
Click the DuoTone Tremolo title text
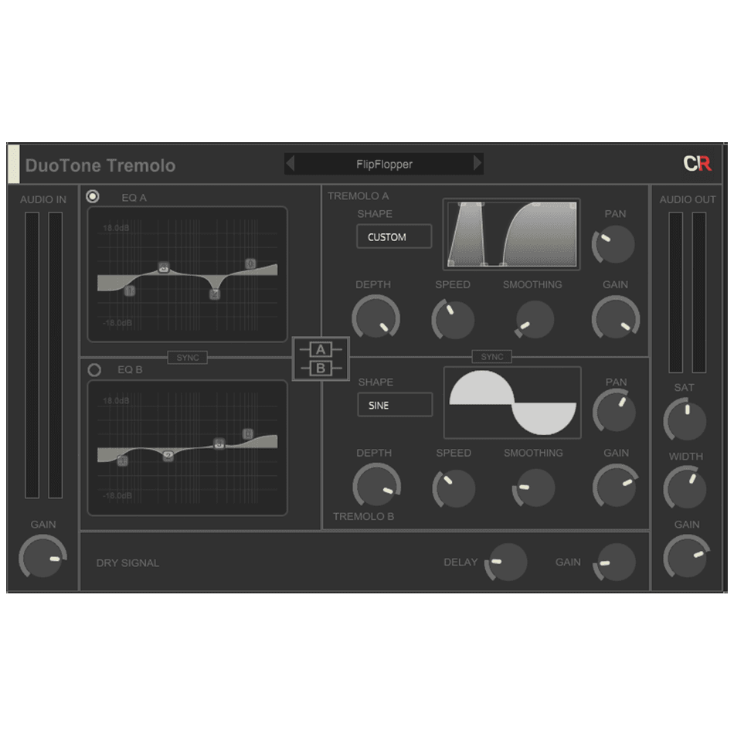click(100, 165)
